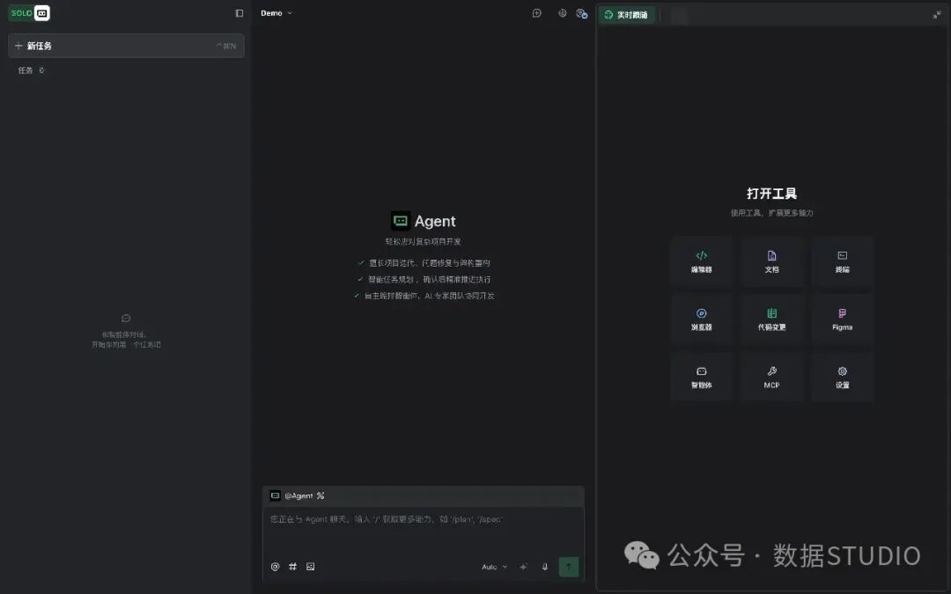Switch SOLO mode with the SOLO toggle
The height and width of the screenshot is (594, 951).
pos(29,12)
